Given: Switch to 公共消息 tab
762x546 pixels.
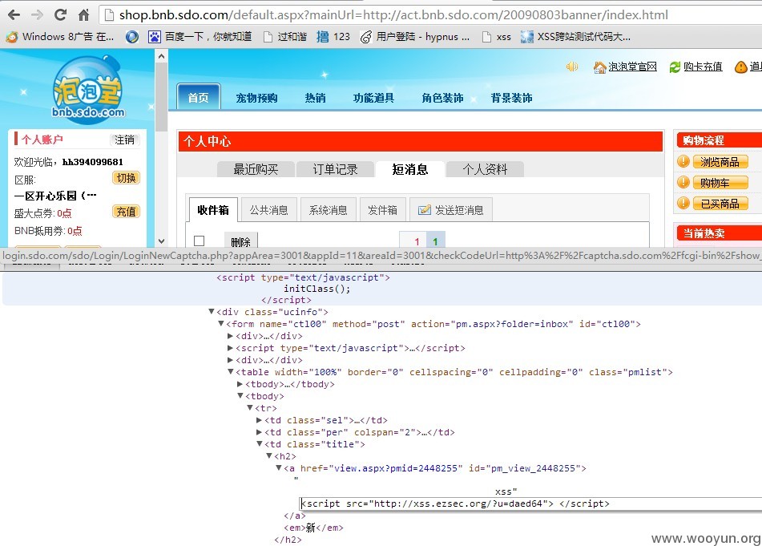Looking at the screenshot, I should tap(268, 210).
